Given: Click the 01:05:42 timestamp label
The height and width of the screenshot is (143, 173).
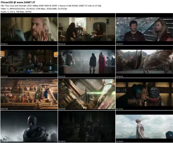Looking at the screenshot, I should [x=62, y=109].
